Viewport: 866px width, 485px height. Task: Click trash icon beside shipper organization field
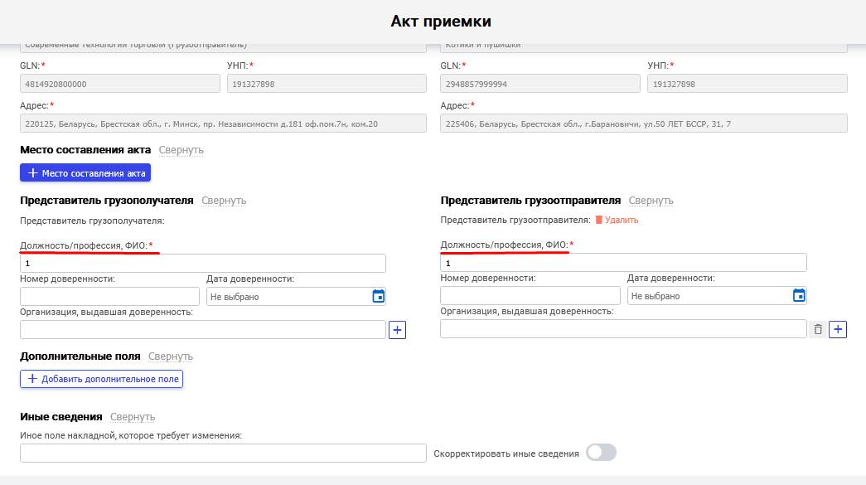pos(818,330)
